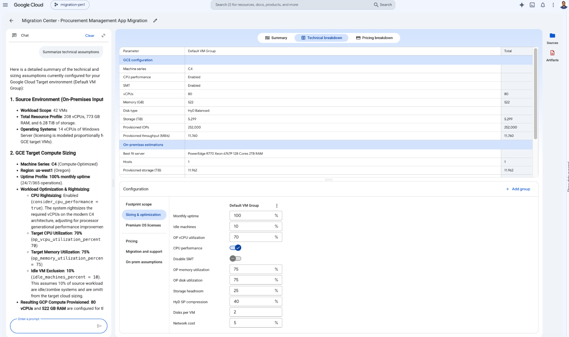Go back using the left arrow
This screenshot has height=337, width=569.
pyautogui.click(x=11, y=20)
